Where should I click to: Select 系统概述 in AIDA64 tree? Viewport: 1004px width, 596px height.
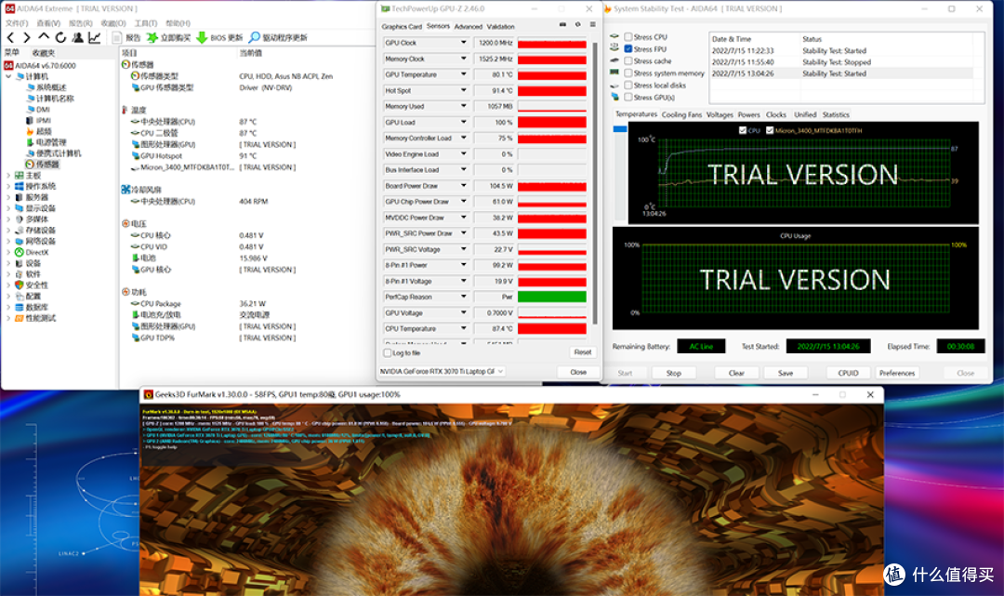pyautogui.click(x=51, y=87)
